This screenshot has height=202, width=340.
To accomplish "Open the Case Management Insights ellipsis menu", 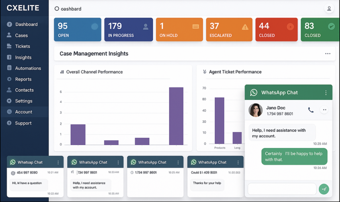I will (x=328, y=53).
